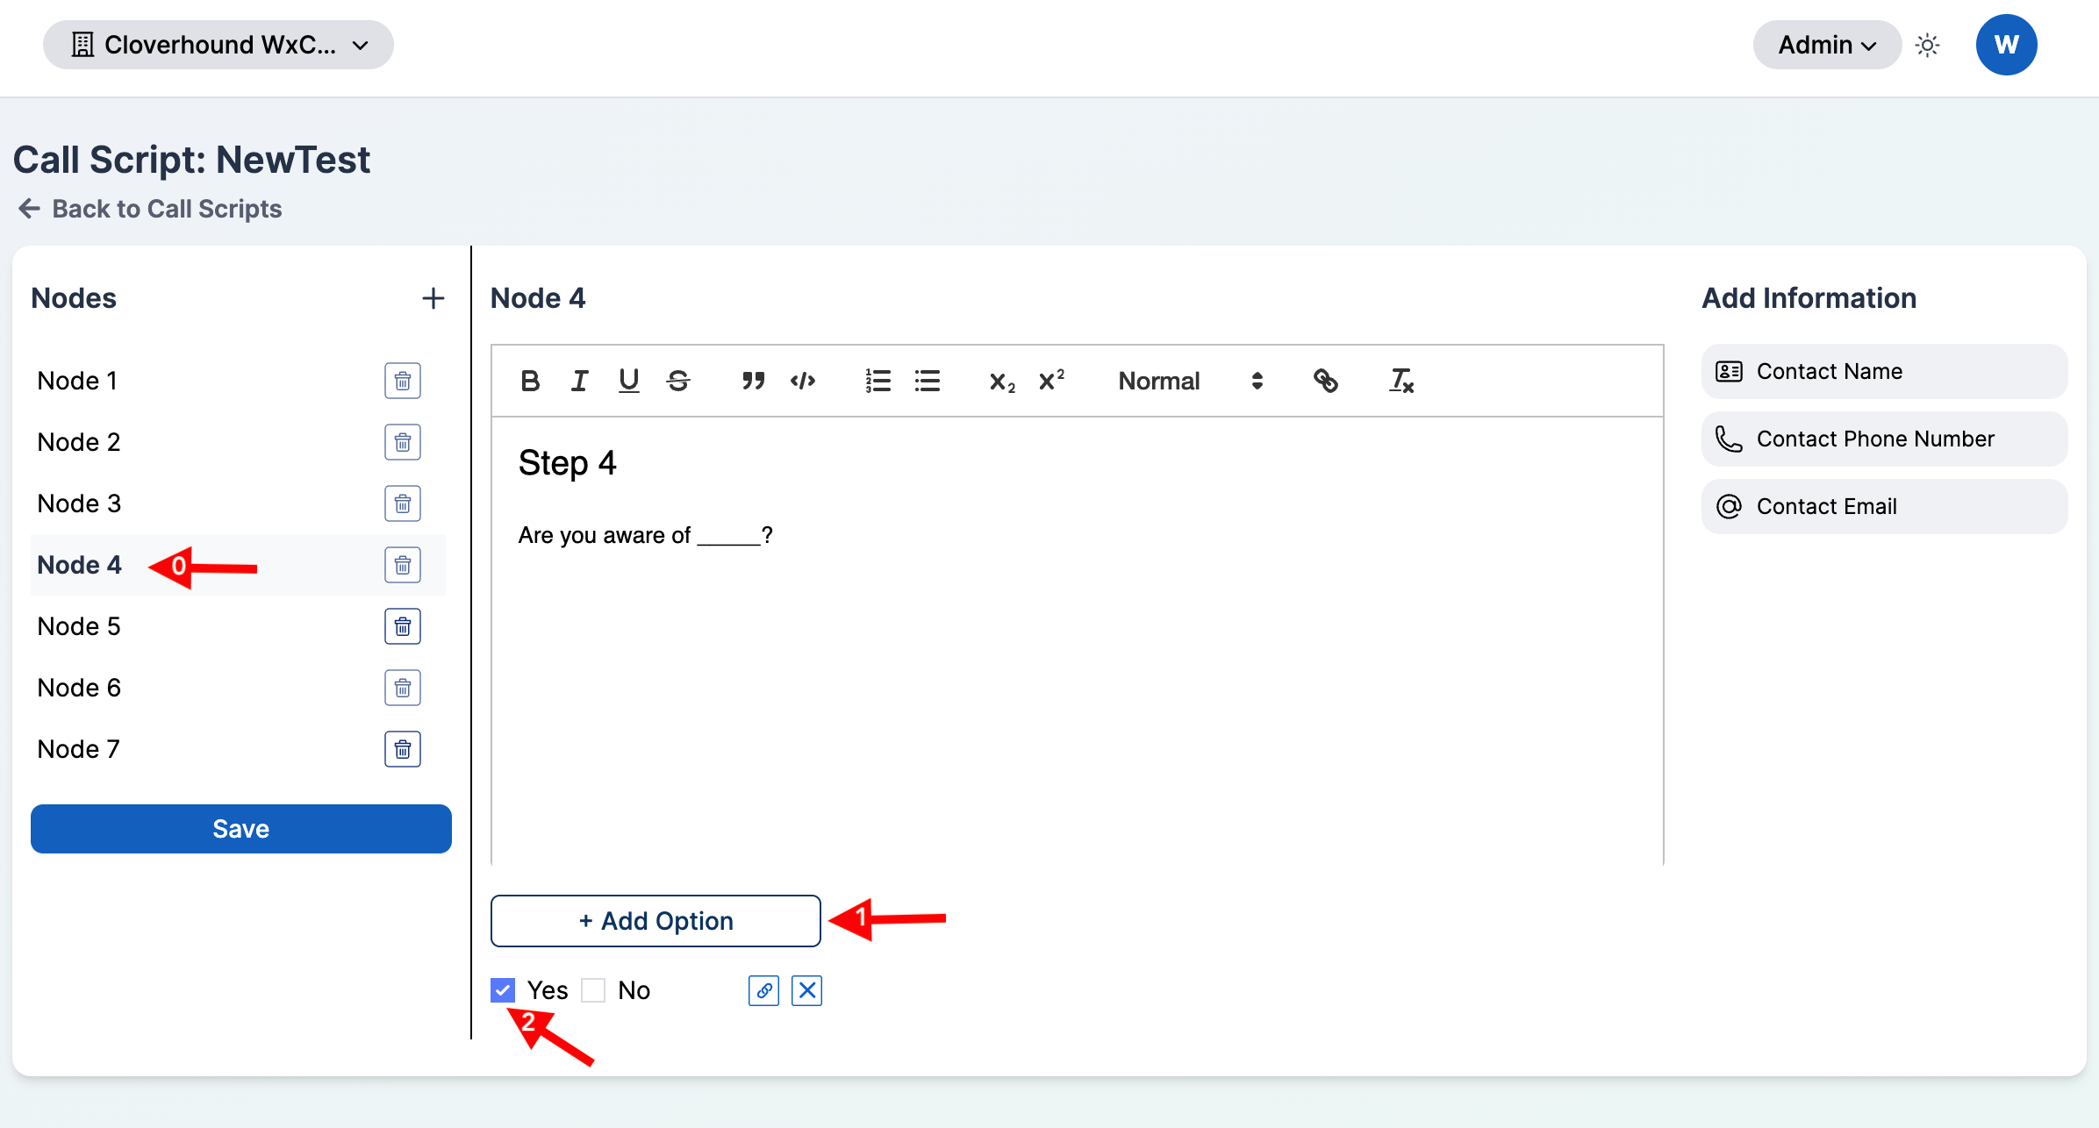Image resolution: width=2099 pixels, height=1128 pixels.
Task: Click the 'Are you aware of' script line
Action: click(x=645, y=535)
